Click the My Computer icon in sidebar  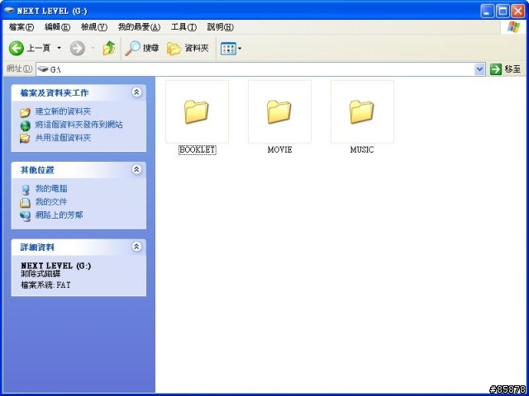click(x=26, y=190)
